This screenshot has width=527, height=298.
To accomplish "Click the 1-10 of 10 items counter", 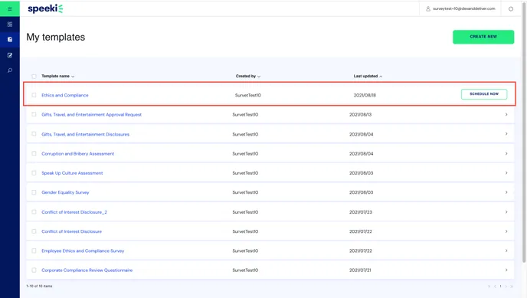I will click(x=39, y=287).
